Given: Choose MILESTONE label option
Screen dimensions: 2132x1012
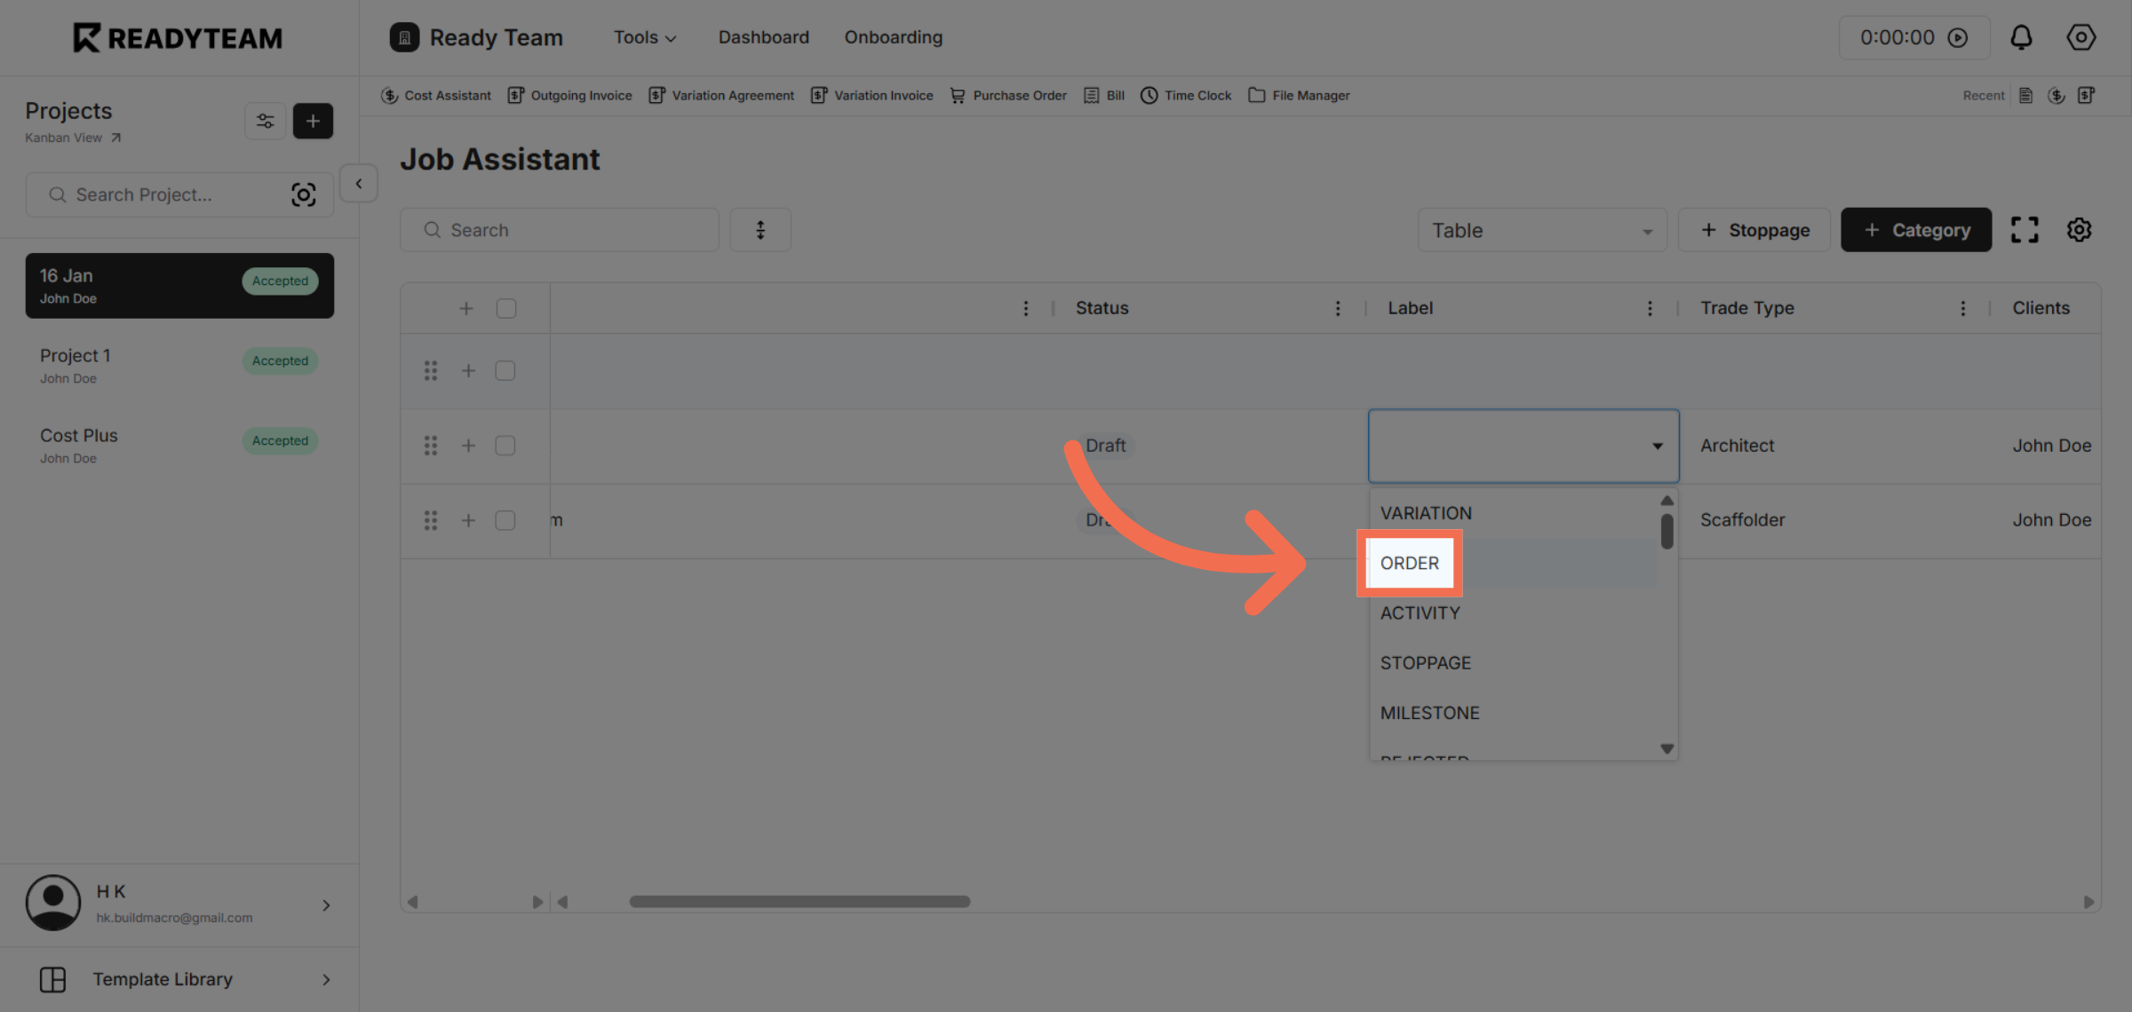Looking at the screenshot, I should point(1429,713).
